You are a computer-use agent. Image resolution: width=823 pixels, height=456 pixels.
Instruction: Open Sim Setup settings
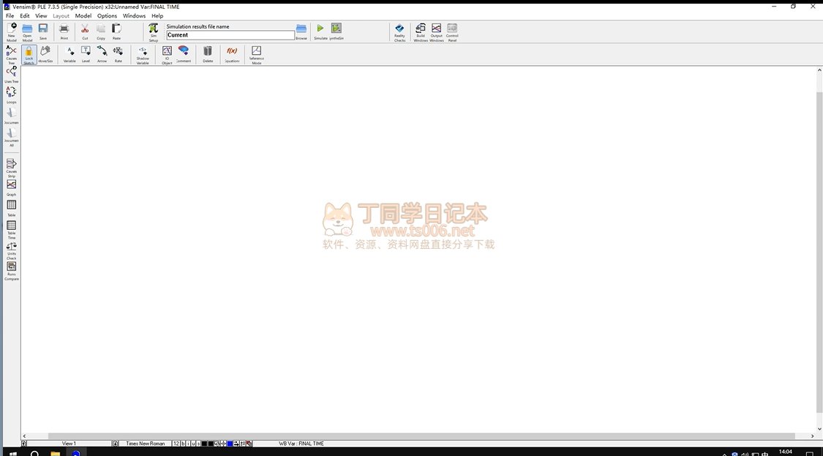click(154, 31)
